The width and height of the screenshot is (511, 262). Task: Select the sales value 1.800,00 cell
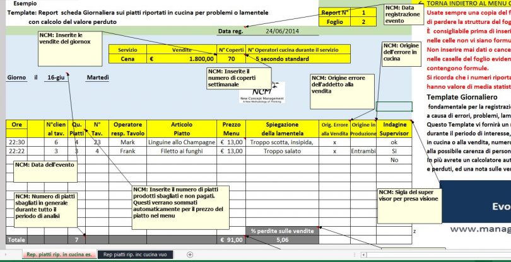coord(182,59)
